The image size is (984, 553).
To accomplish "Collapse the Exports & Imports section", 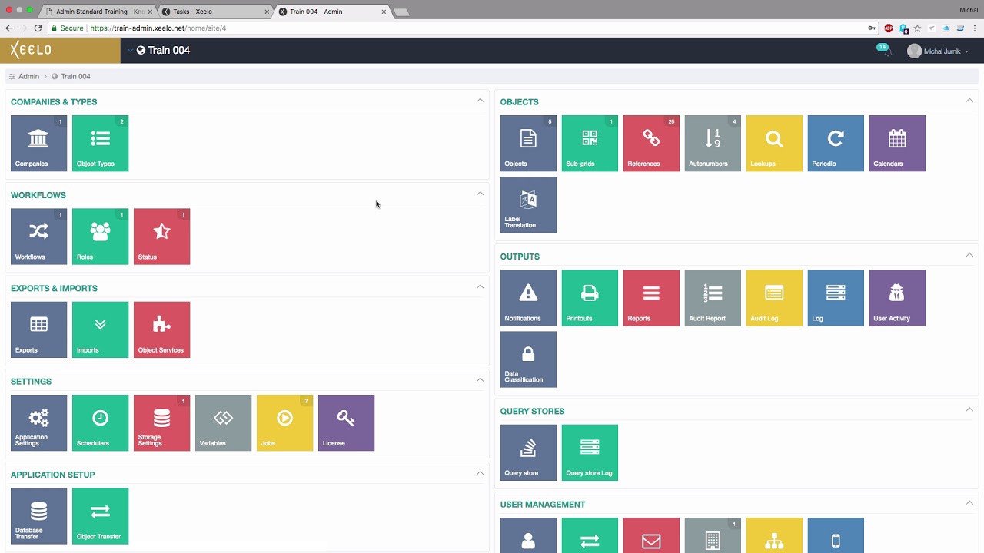I will tap(480, 286).
